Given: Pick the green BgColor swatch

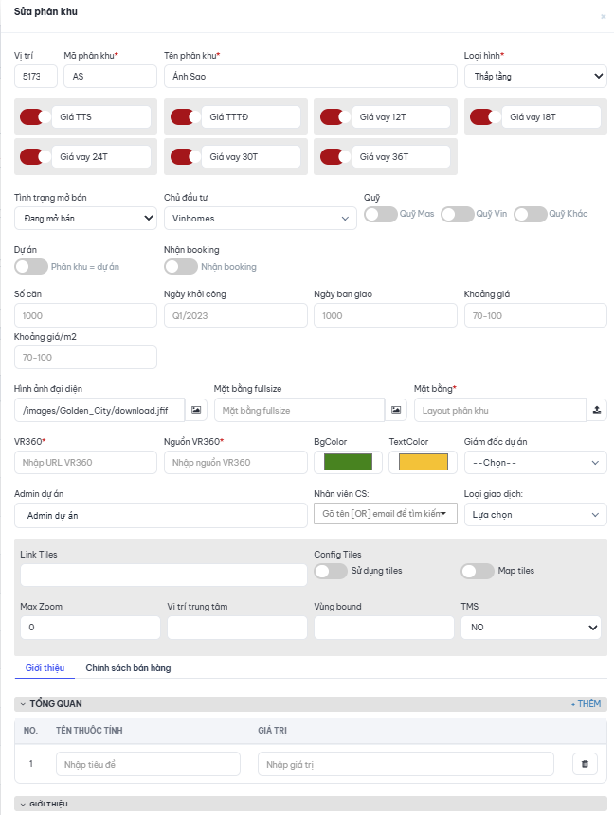Looking at the screenshot, I should click(x=348, y=462).
